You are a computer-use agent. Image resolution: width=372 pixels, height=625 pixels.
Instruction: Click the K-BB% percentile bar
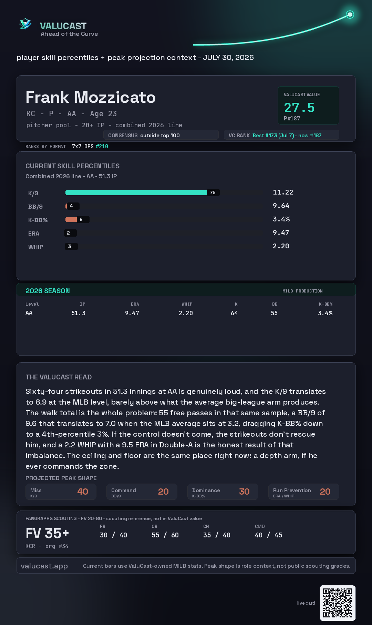[x=77, y=219]
